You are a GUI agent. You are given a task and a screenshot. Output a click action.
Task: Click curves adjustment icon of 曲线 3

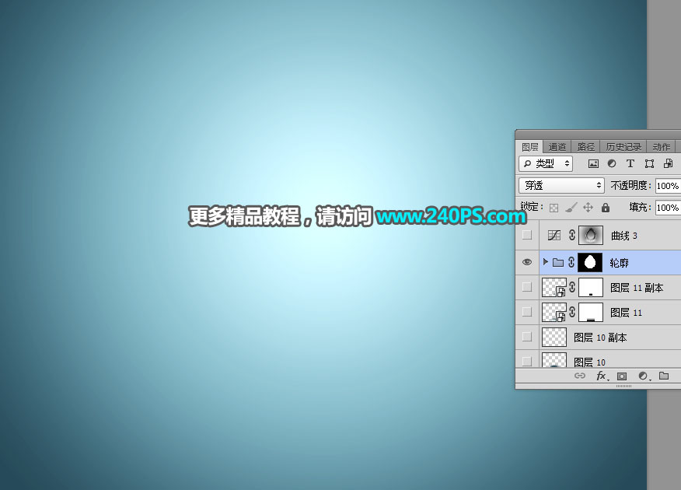(554, 236)
